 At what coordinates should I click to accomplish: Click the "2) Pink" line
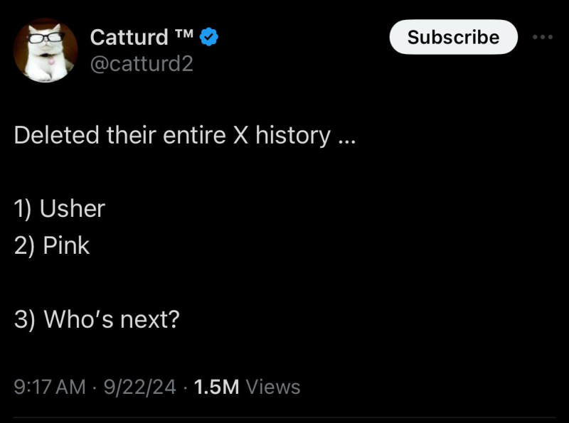(52, 246)
